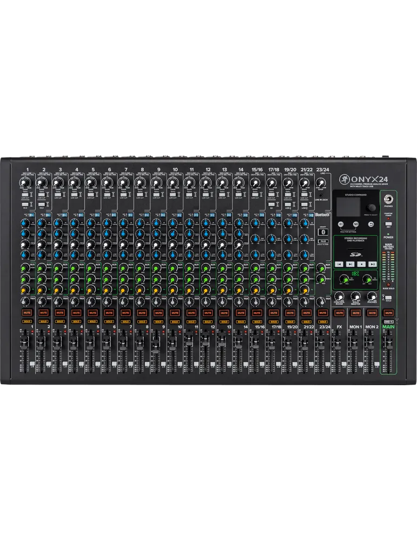Tap the Bluetooth on/off button
Viewport: 417px width, 541px height.
coord(323,232)
